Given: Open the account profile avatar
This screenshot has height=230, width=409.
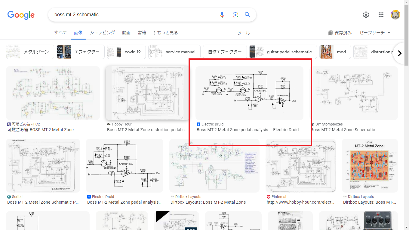Looking at the screenshot, I should click(x=395, y=15).
